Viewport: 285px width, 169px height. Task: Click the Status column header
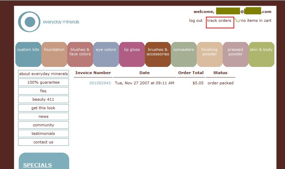click(220, 73)
